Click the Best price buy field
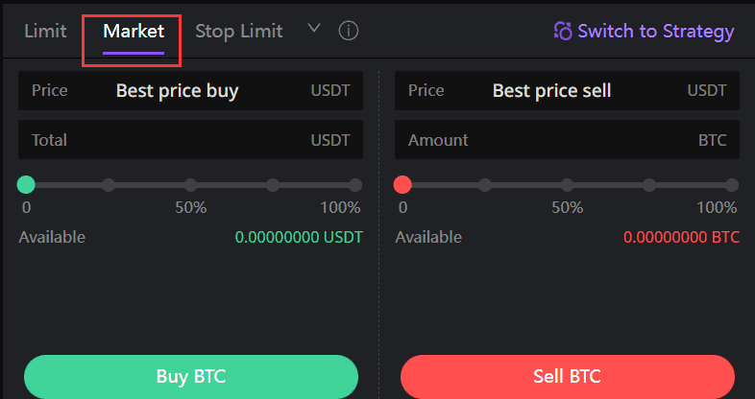 [x=191, y=91]
